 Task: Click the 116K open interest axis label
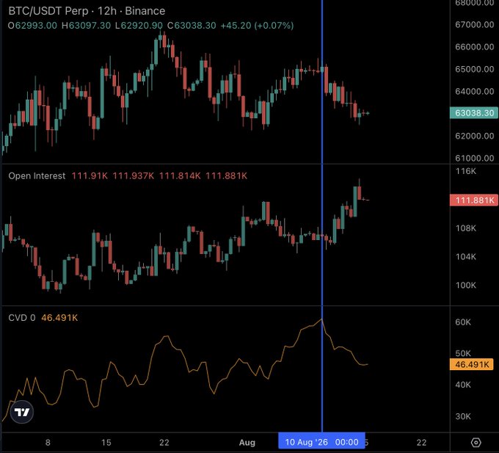point(465,171)
